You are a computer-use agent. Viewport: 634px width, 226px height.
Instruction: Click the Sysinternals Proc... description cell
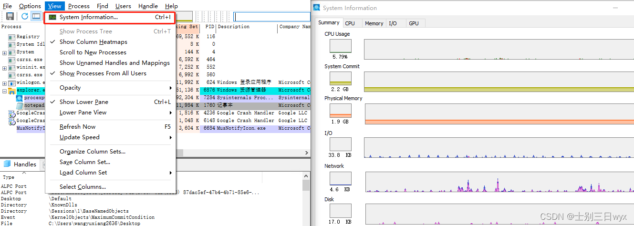tap(246, 98)
